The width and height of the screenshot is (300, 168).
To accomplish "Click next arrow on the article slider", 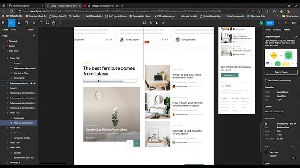I will coord(136,143).
